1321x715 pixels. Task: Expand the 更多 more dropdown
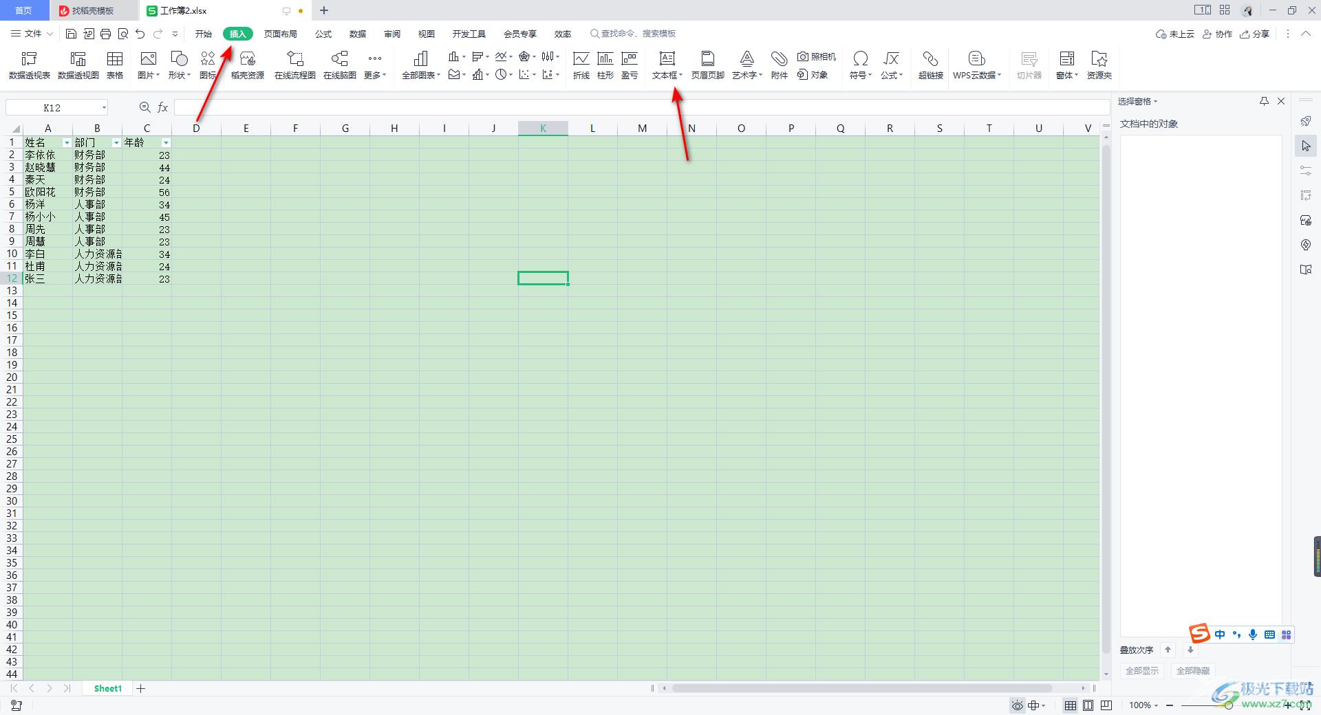375,75
